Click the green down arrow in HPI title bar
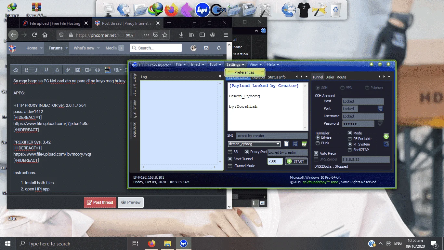 point(372,64)
